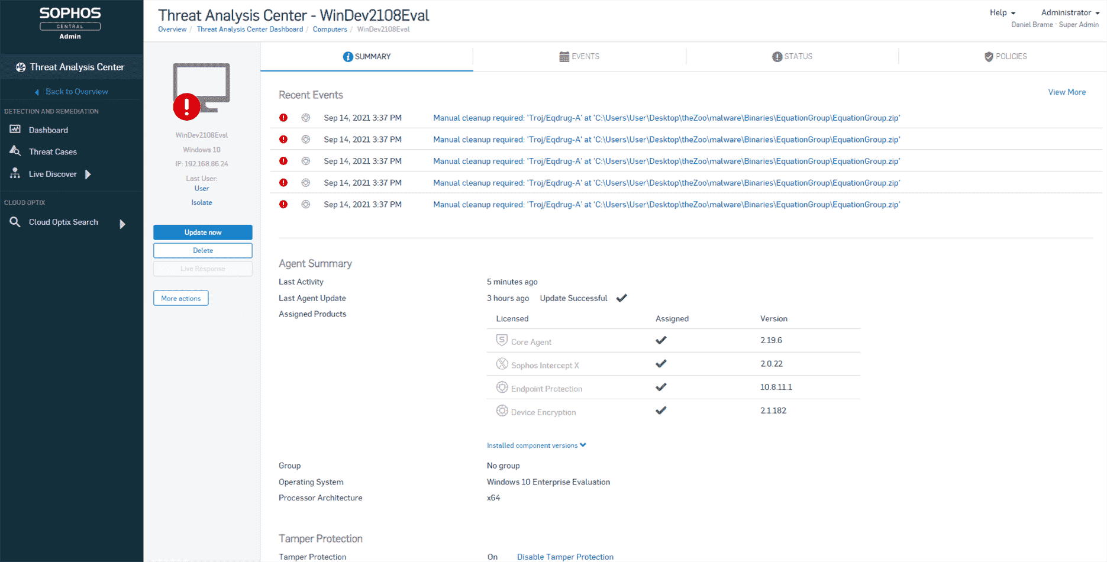The height and width of the screenshot is (562, 1107).
Task: Click 'No group' value
Action: 503,466
